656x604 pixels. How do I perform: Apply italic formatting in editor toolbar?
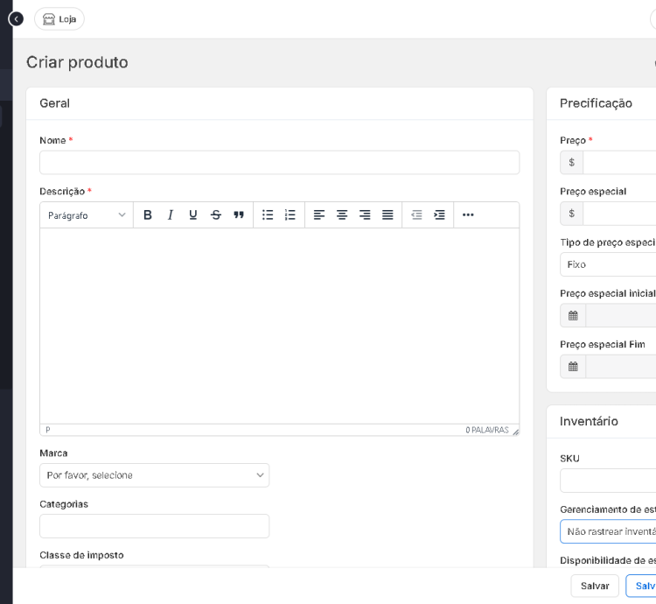click(171, 215)
